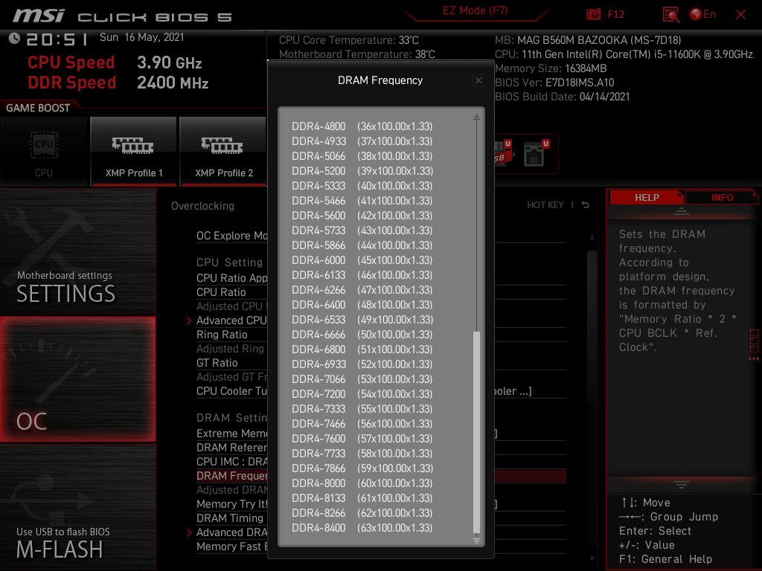Select DDR4-7600 frequency option

(x=362, y=439)
